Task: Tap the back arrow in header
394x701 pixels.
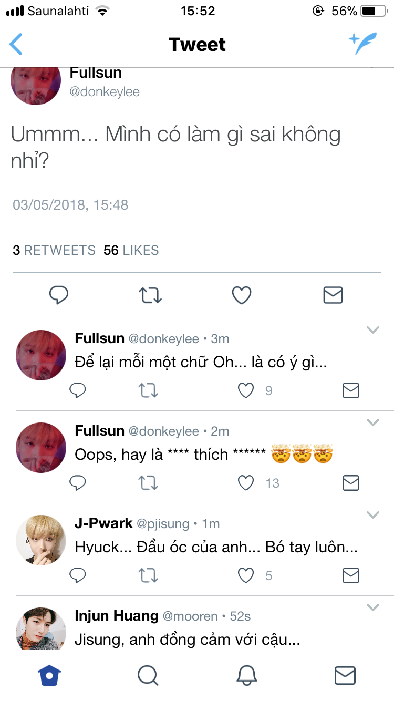Action: point(16,45)
